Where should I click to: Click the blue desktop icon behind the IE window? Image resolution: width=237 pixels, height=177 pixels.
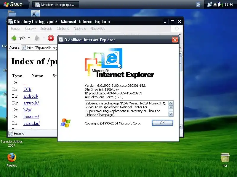36,13
